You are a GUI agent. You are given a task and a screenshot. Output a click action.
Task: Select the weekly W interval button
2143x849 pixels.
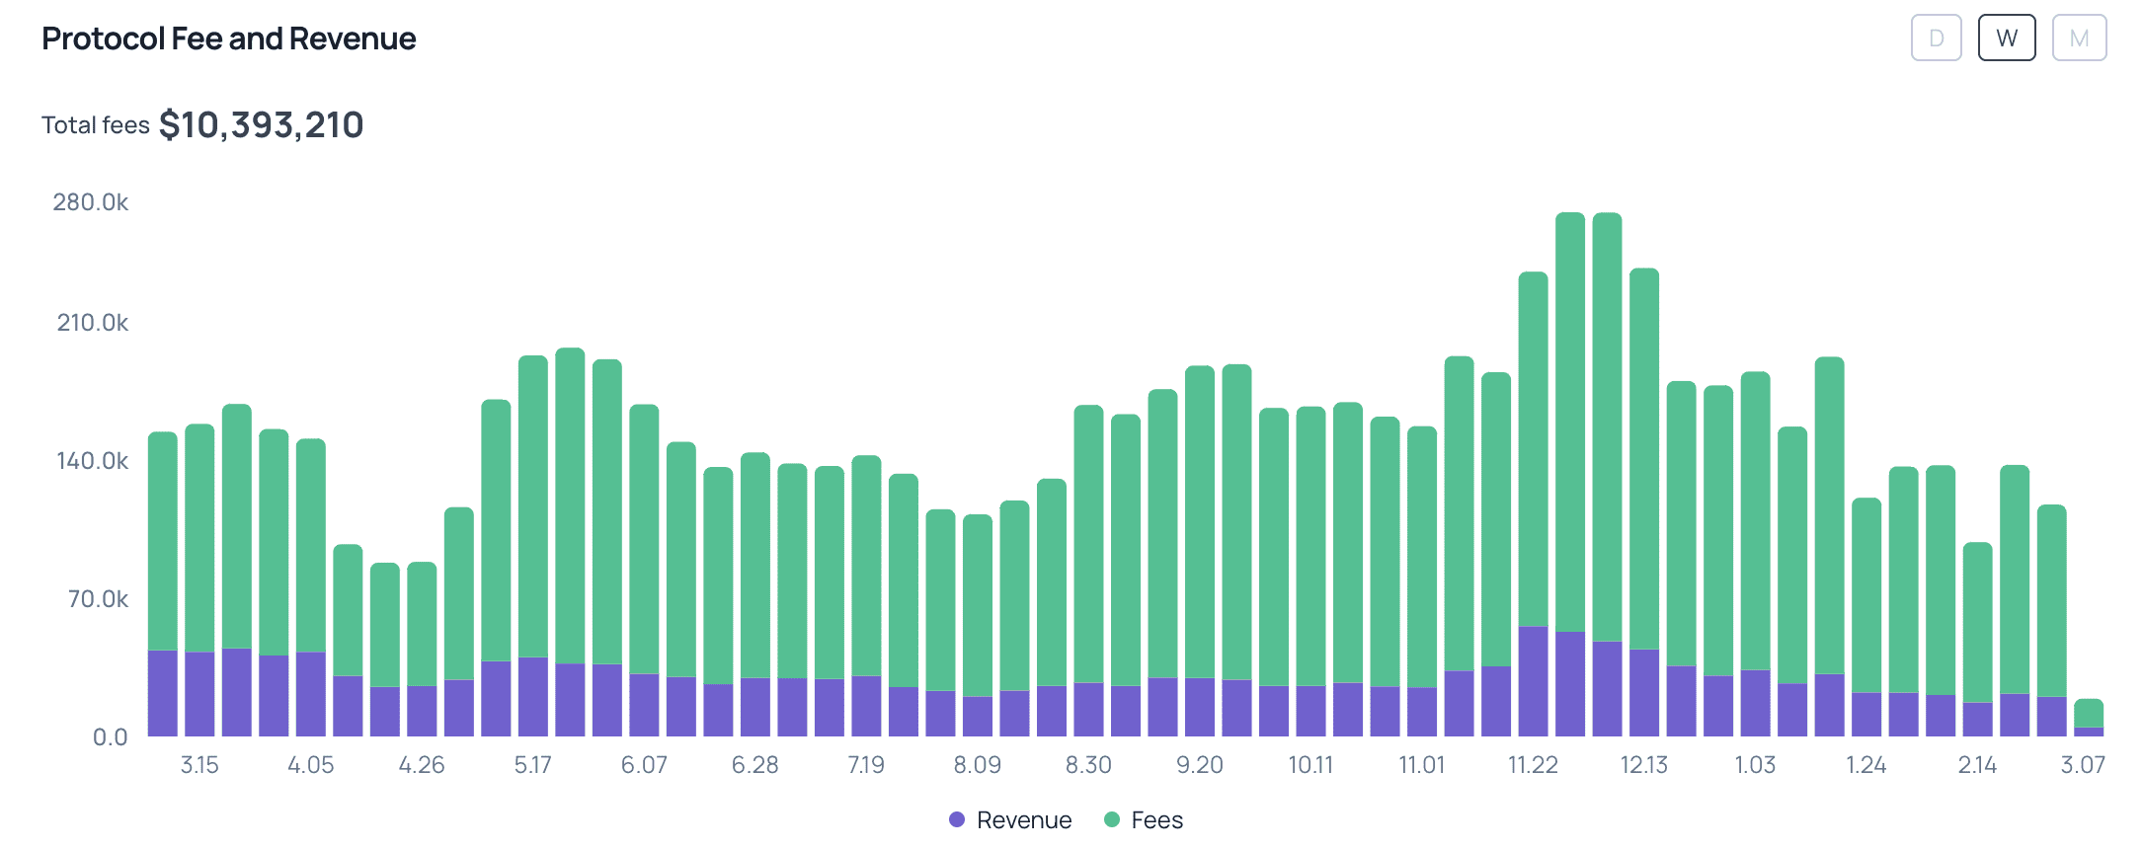[2006, 39]
